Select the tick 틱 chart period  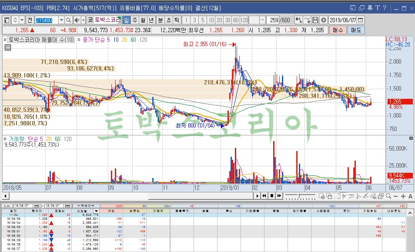pos(177,20)
